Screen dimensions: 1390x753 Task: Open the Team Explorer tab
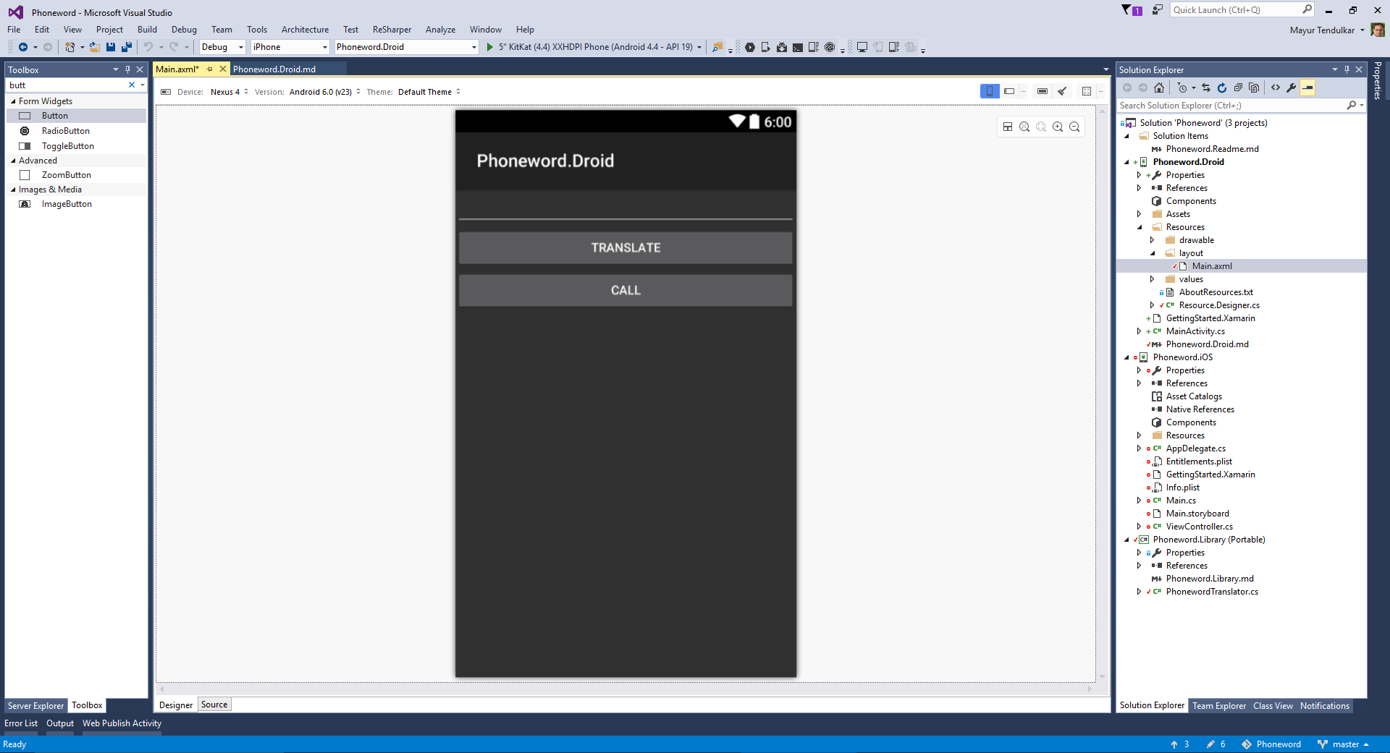(x=1219, y=706)
